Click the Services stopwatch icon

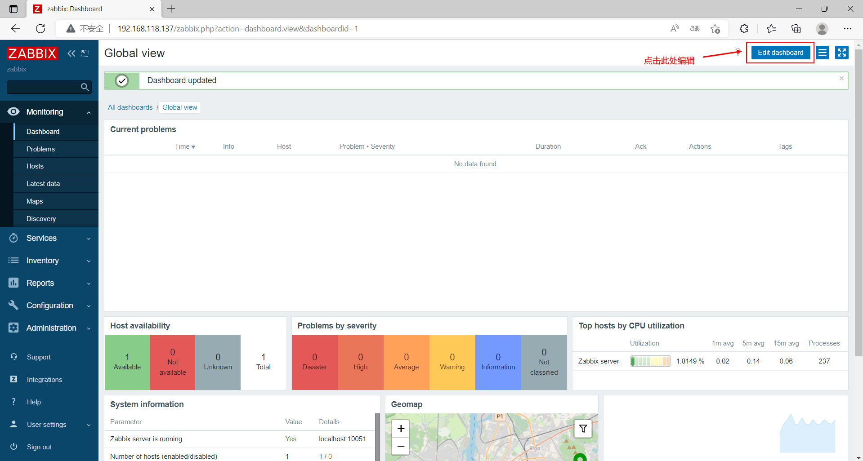pyautogui.click(x=13, y=238)
